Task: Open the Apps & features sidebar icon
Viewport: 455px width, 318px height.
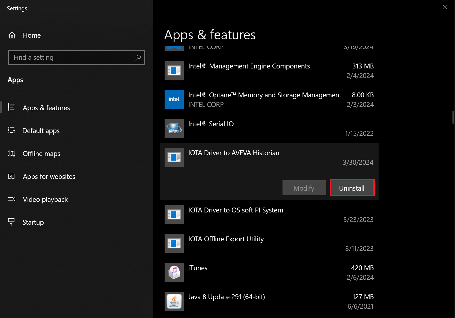Action: pos(11,107)
